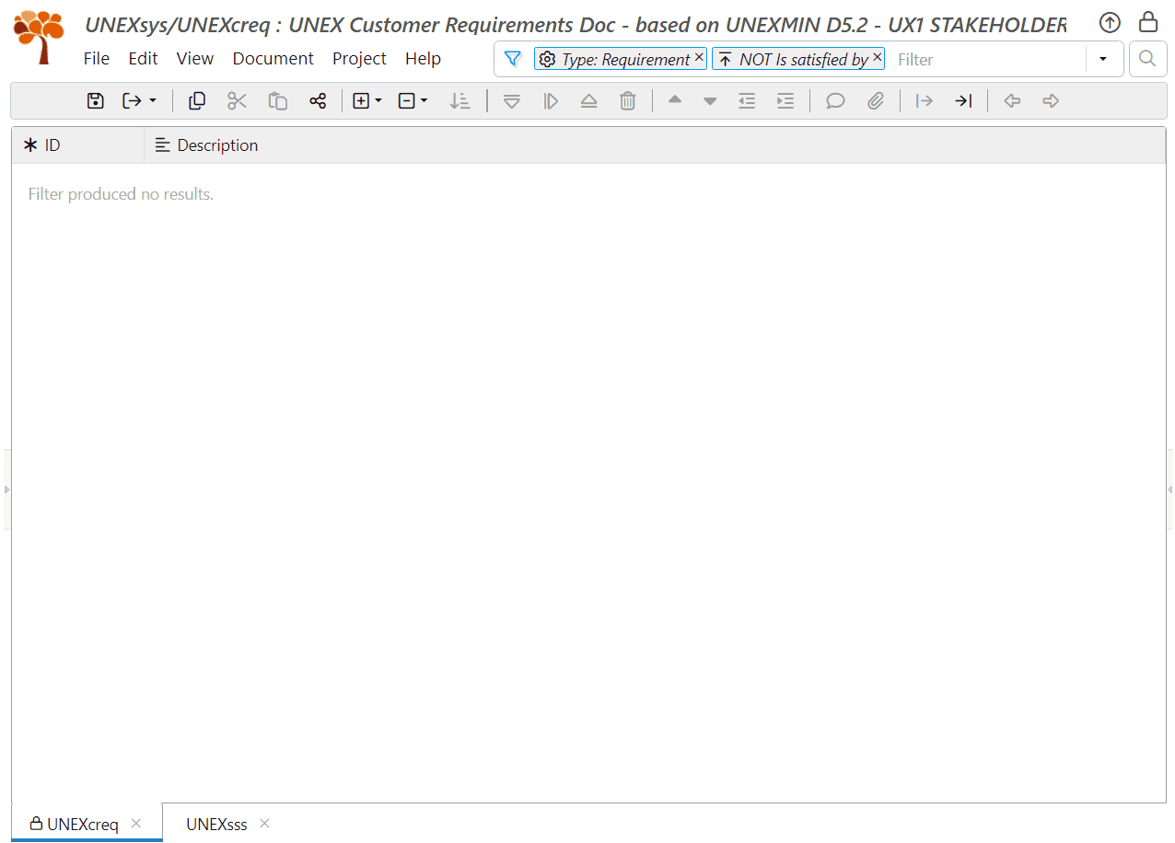Click the paperclip attachment icon
The height and width of the screenshot is (843, 1175).
(876, 101)
